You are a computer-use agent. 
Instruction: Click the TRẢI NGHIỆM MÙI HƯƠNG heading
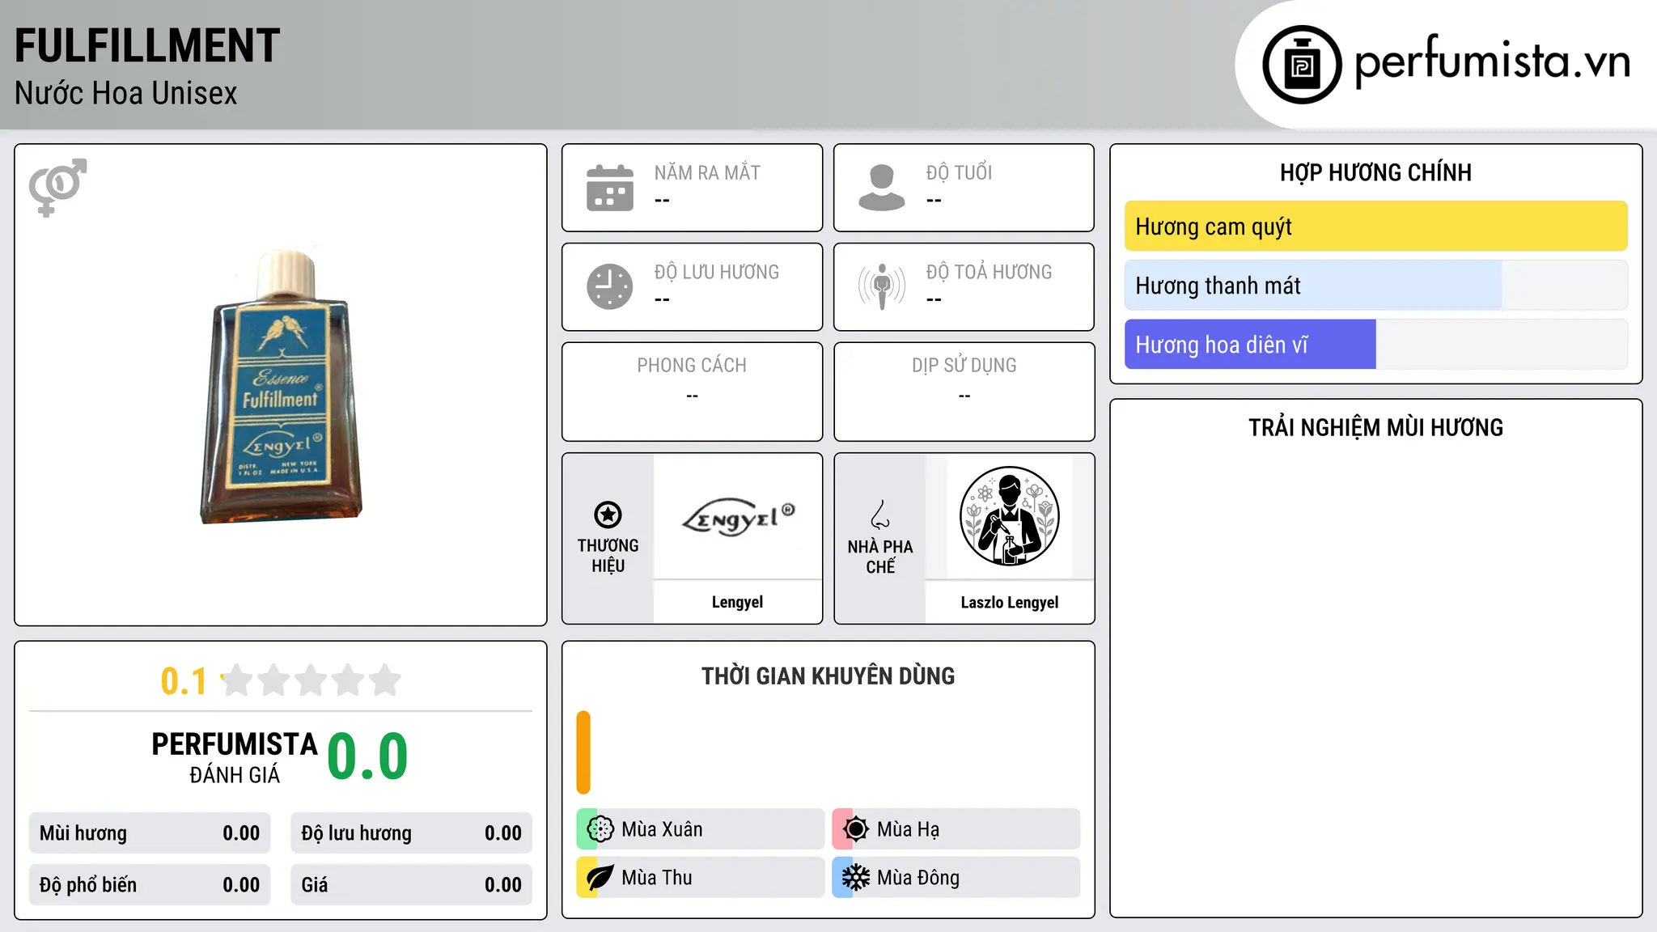(1375, 427)
